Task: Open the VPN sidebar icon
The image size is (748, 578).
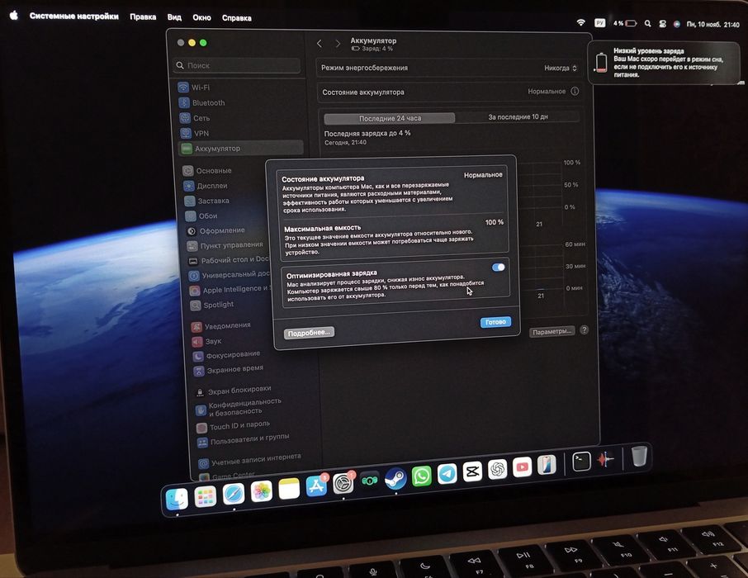Action: (x=186, y=133)
